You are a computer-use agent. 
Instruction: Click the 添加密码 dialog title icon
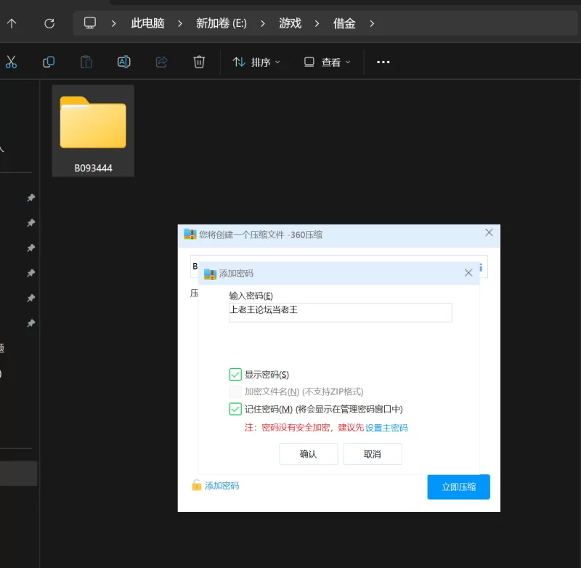pyautogui.click(x=210, y=274)
